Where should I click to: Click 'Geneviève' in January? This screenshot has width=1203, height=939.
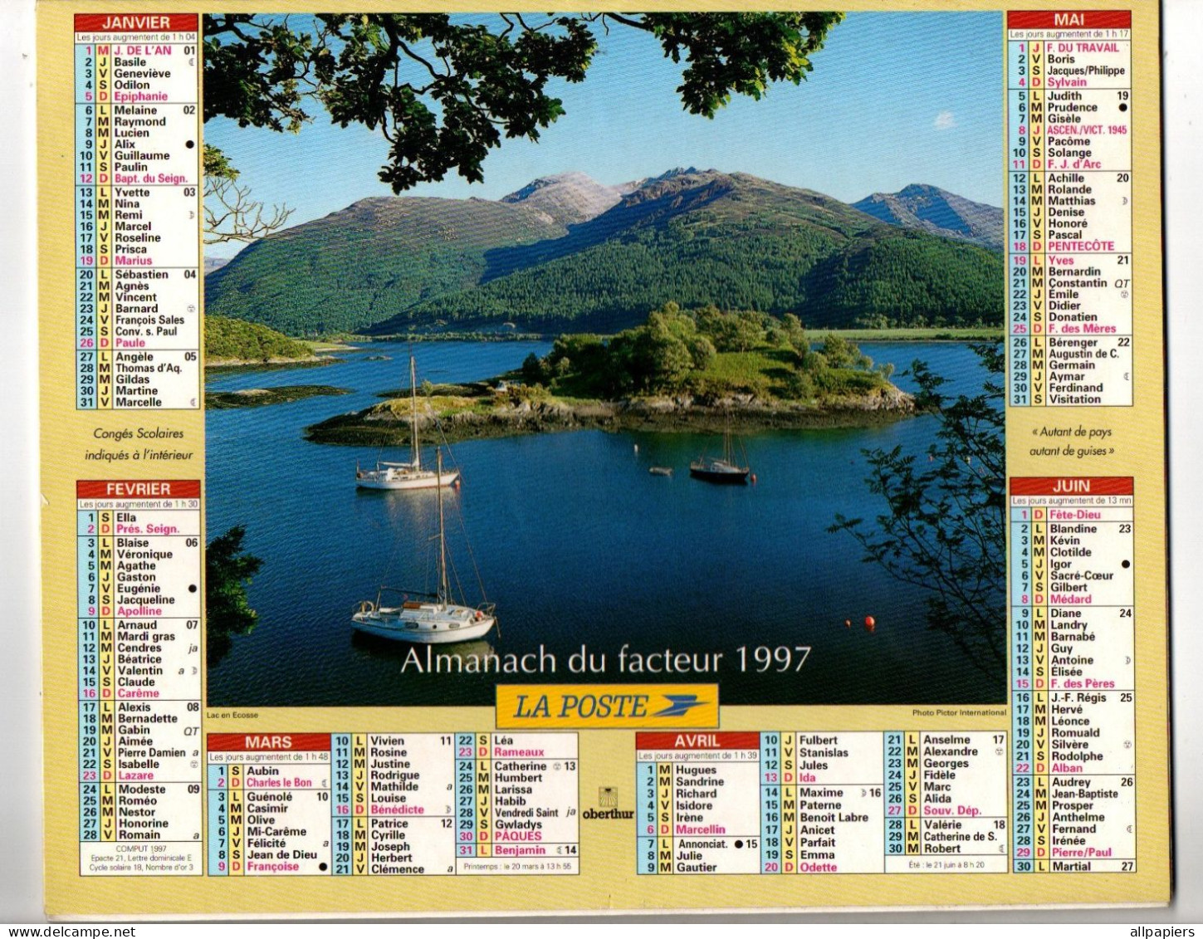142,73
